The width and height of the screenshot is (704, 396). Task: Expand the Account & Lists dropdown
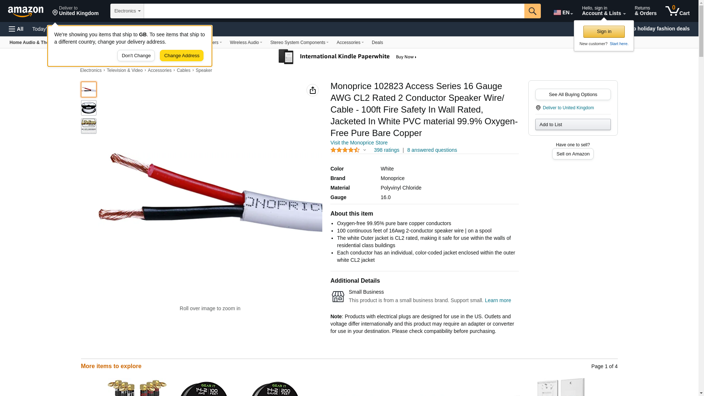click(x=604, y=11)
